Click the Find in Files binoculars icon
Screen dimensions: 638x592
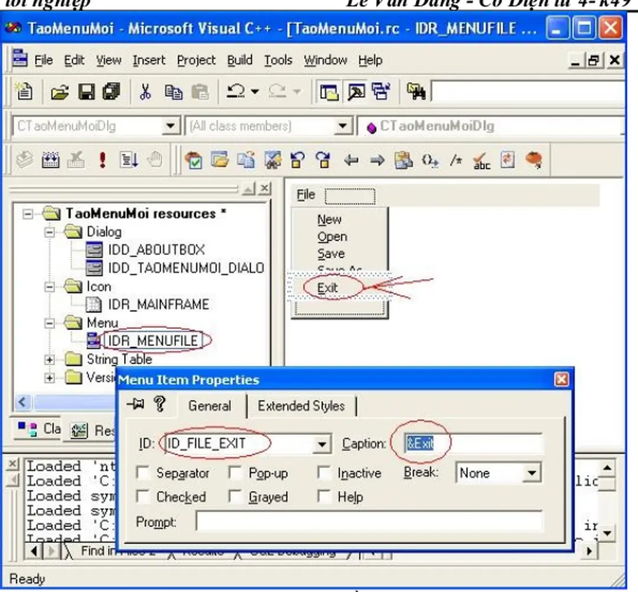pyautogui.click(x=416, y=92)
